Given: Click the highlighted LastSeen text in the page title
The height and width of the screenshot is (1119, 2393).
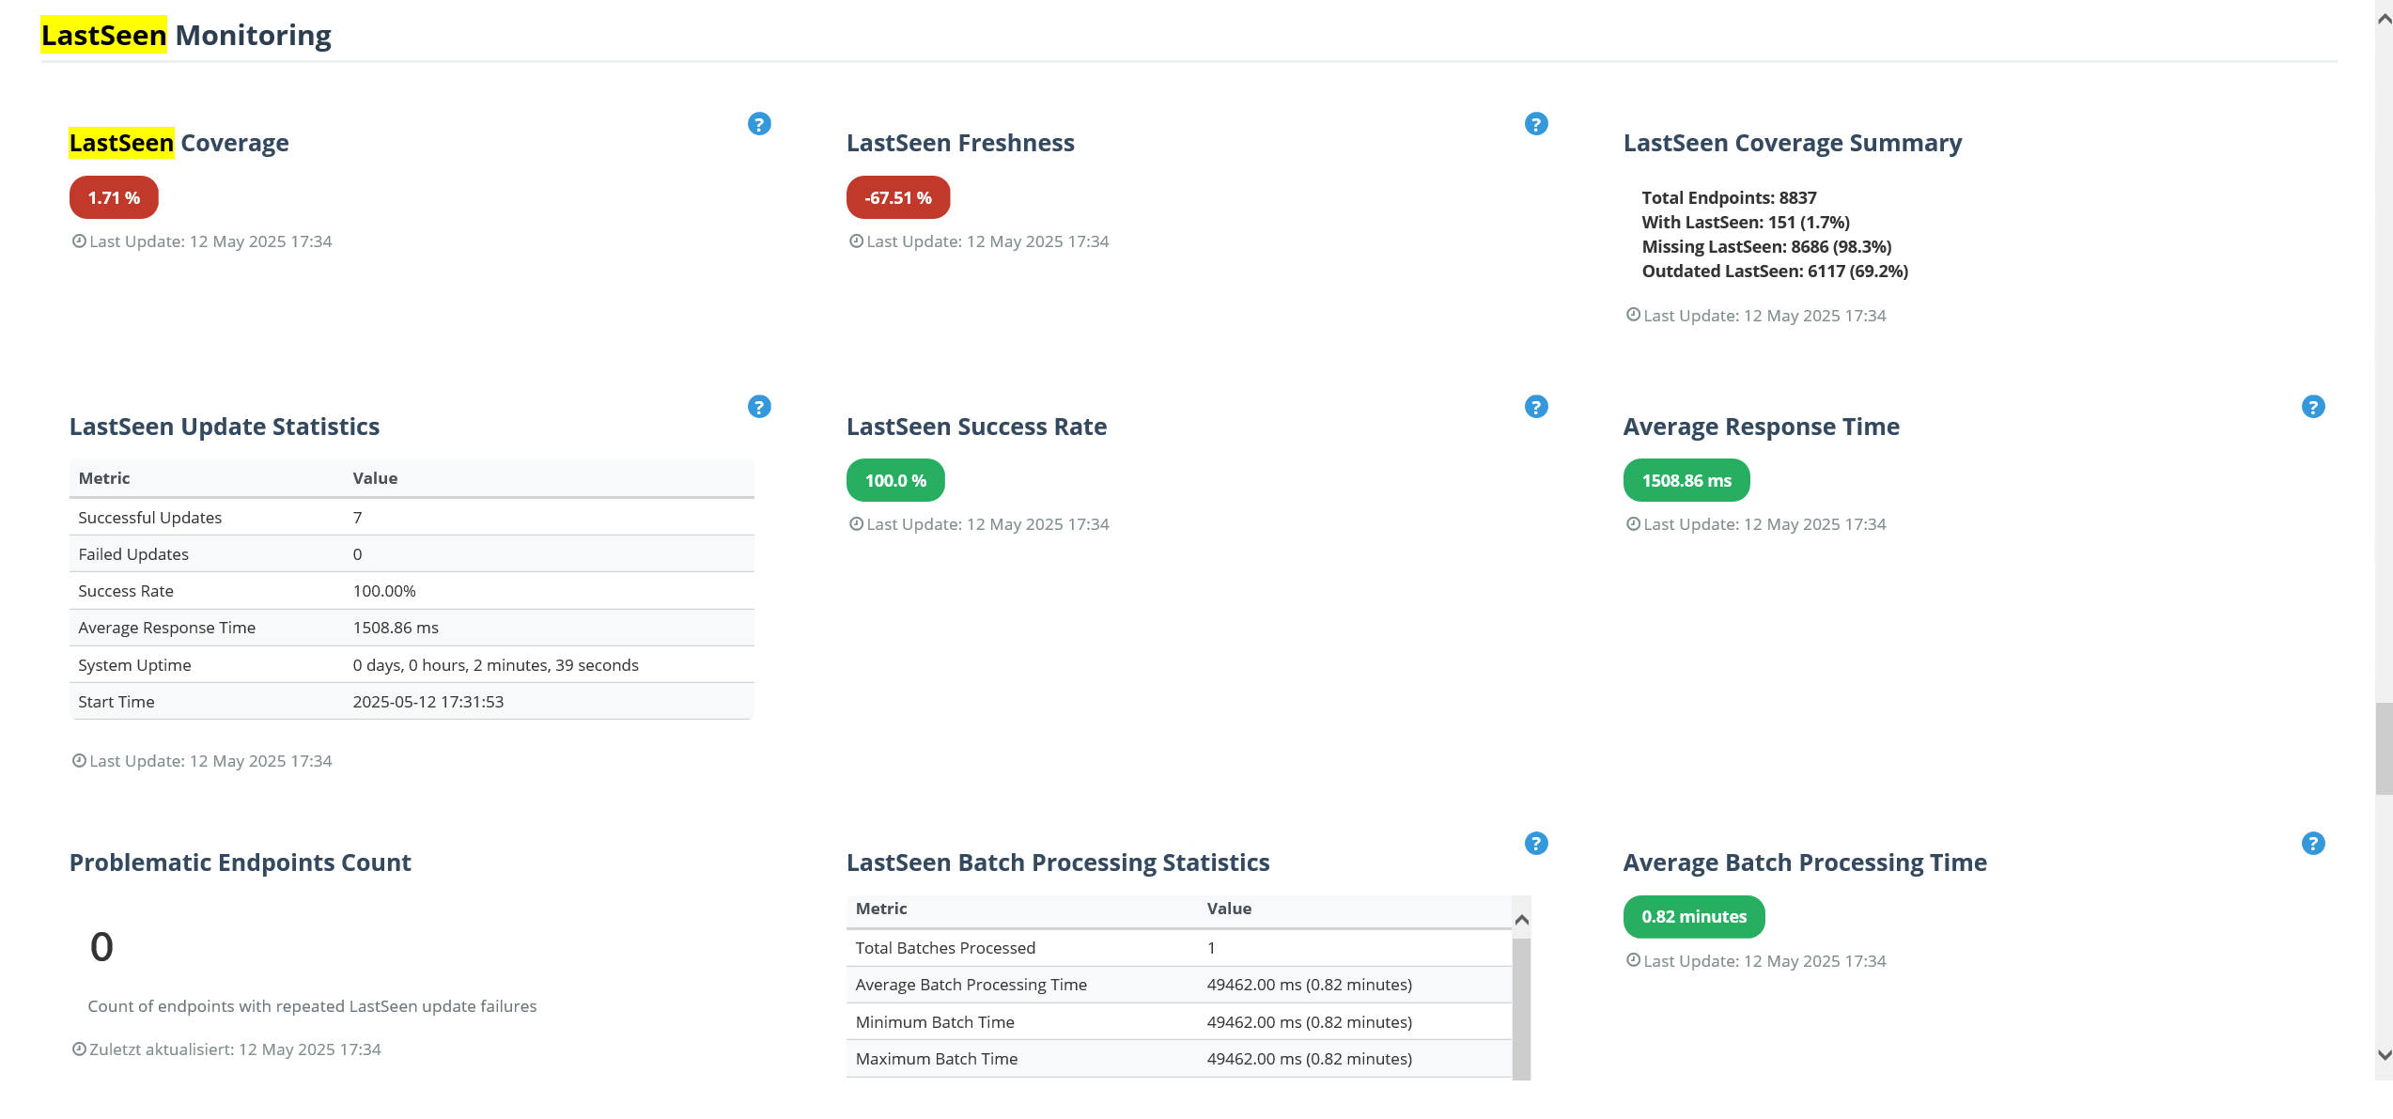Looking at the screenshot, I should tap(103, 35).
